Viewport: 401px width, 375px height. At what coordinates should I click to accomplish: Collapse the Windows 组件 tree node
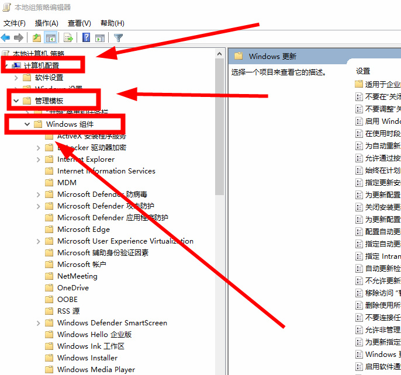[x=27, y=124]
